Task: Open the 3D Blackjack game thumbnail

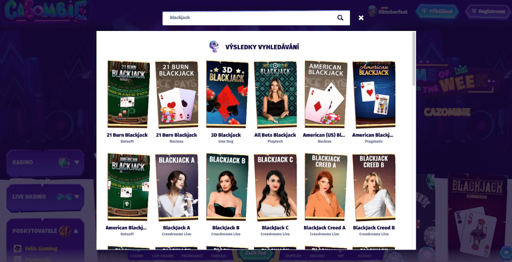Action: (226, 95)
